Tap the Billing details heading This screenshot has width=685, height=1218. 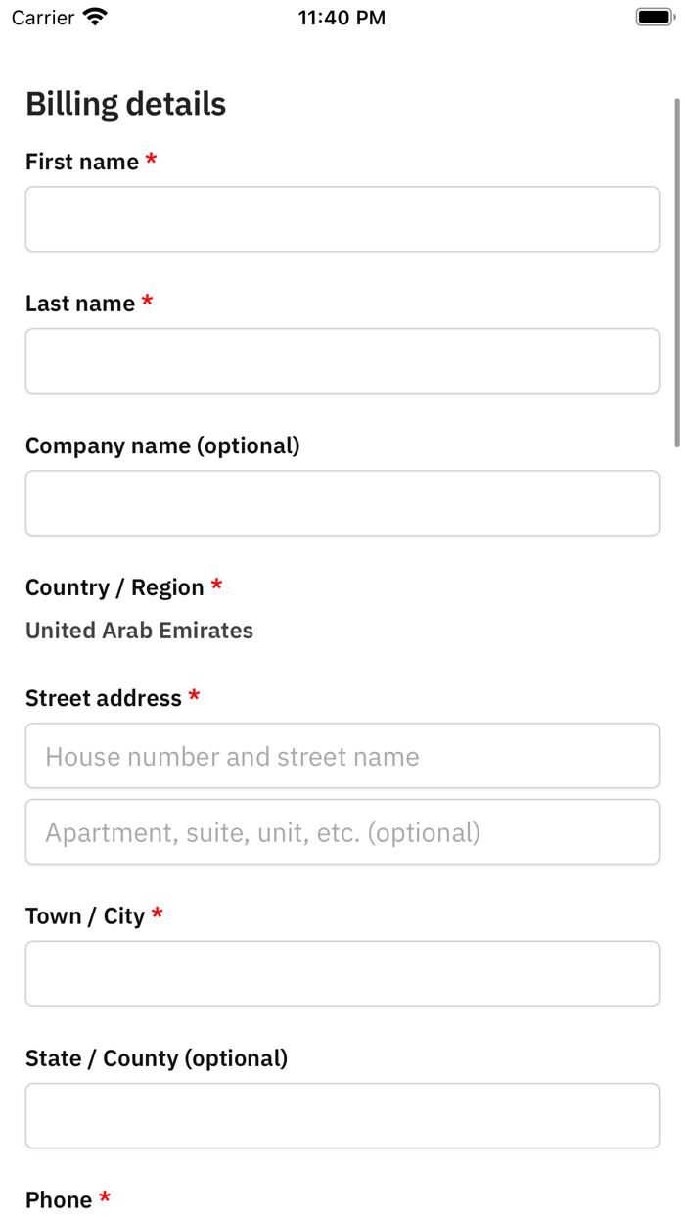point(125,104)
